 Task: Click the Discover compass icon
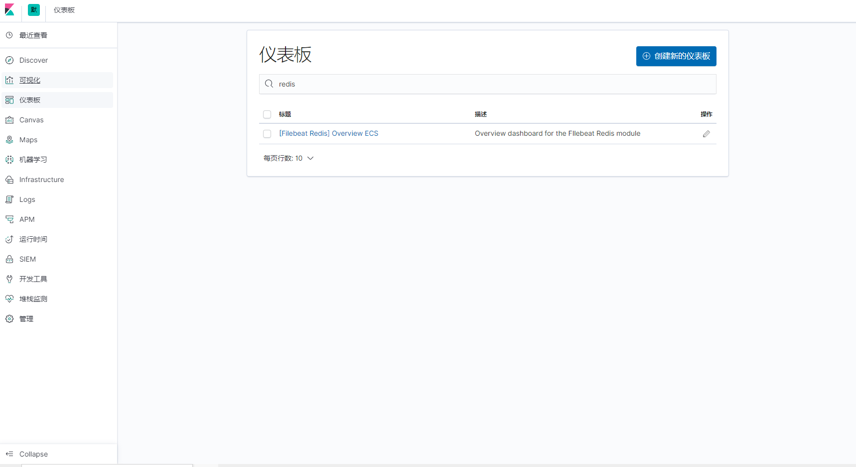pos(9,60)
